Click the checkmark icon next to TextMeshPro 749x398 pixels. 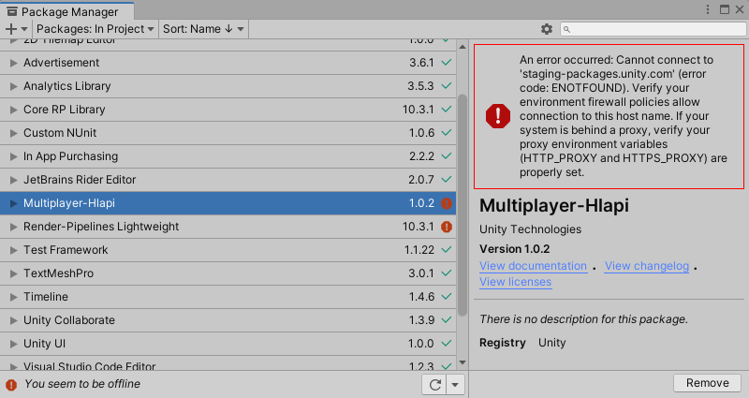(x=447, y=273)
